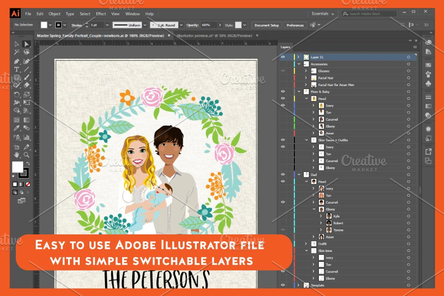Viewport: 444px width, 296px height.
Task: Open the Style swatch in control bar
Action: tap(238, 25)
